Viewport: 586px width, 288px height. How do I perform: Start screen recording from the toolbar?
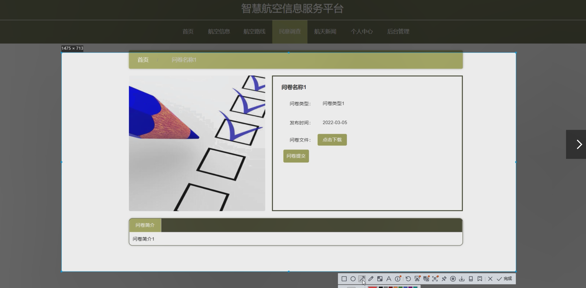click(453, 279)
